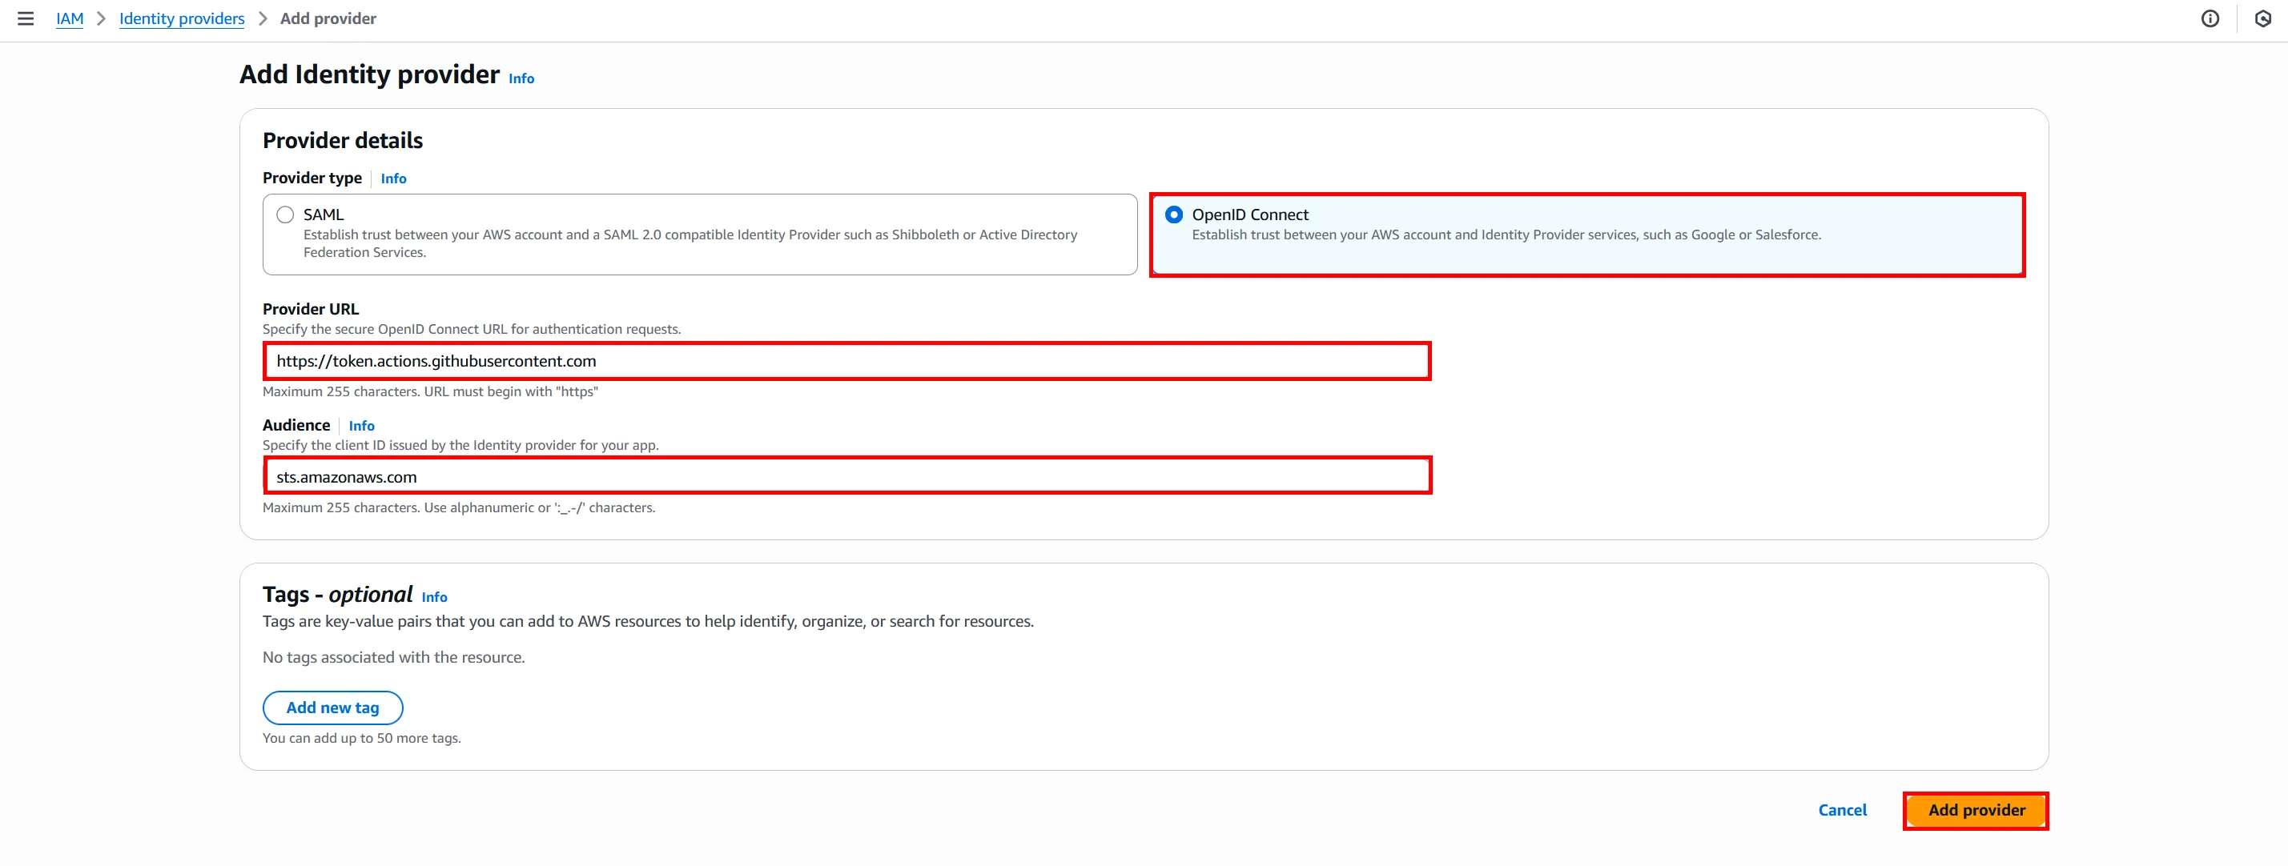Image resolution: width=2288 pixels, height=866 pixels.
Task: Select the SAML radio button
Action: tap(285, 214)
